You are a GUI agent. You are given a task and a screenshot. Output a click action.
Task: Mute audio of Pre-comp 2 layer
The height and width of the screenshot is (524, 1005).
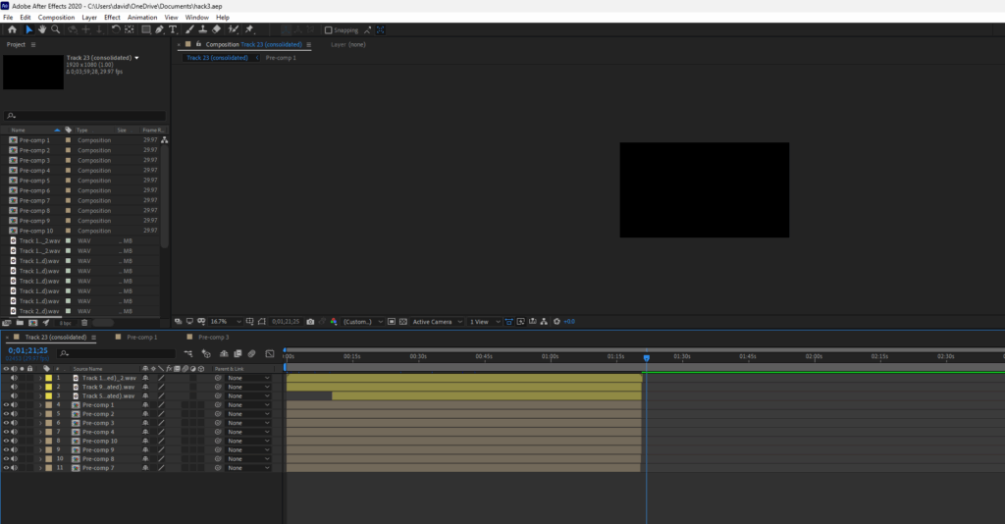click(x=14, y=414)
